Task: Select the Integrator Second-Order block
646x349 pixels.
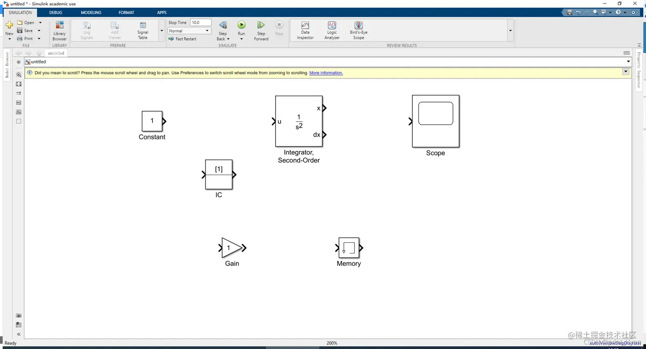Action: [x=299, y=121]
